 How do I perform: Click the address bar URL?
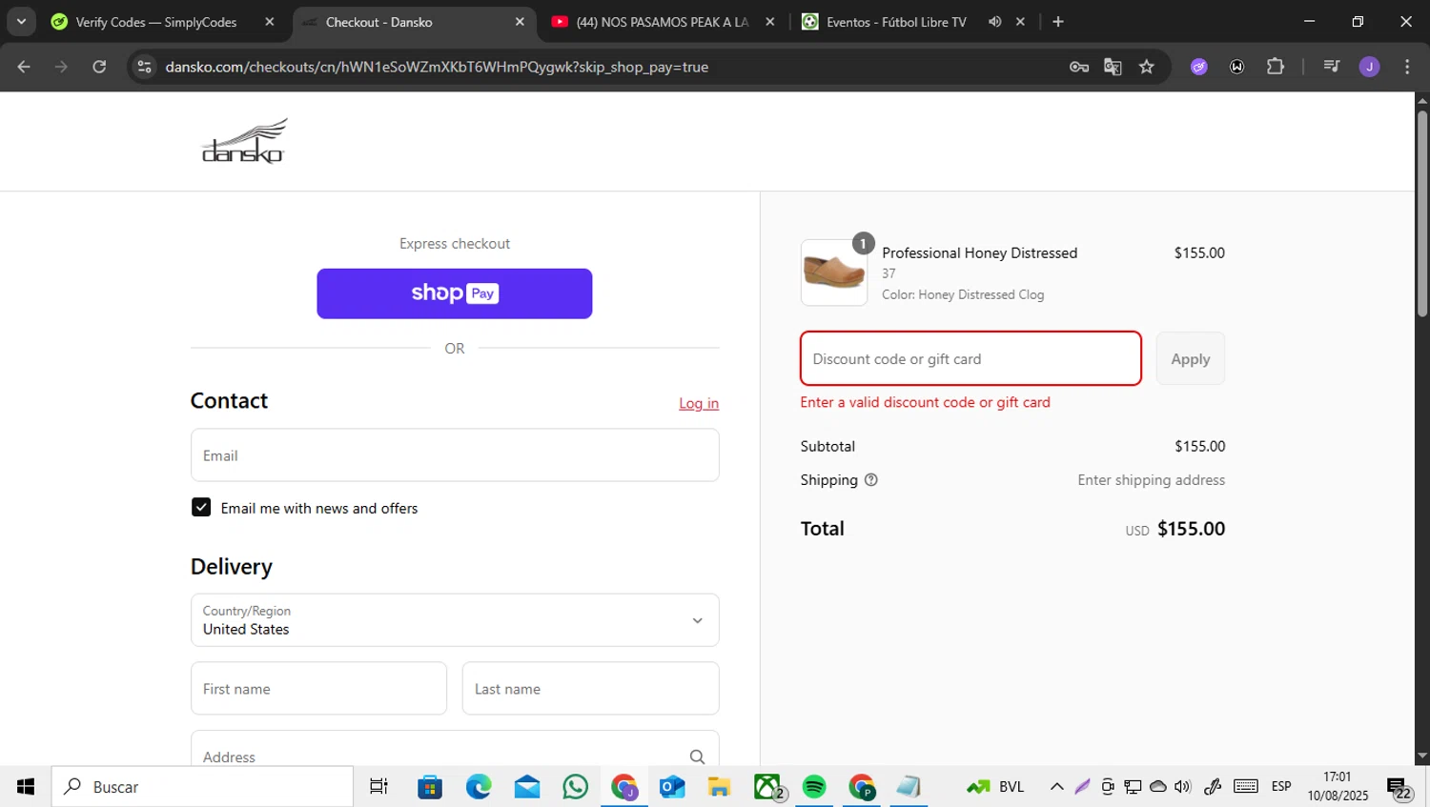[437, 67]
